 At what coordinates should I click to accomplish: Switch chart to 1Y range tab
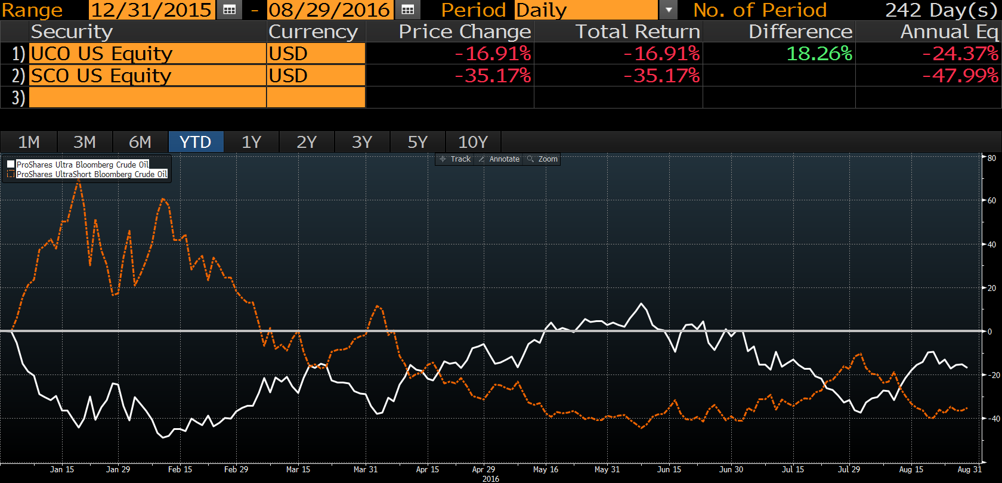251,142
